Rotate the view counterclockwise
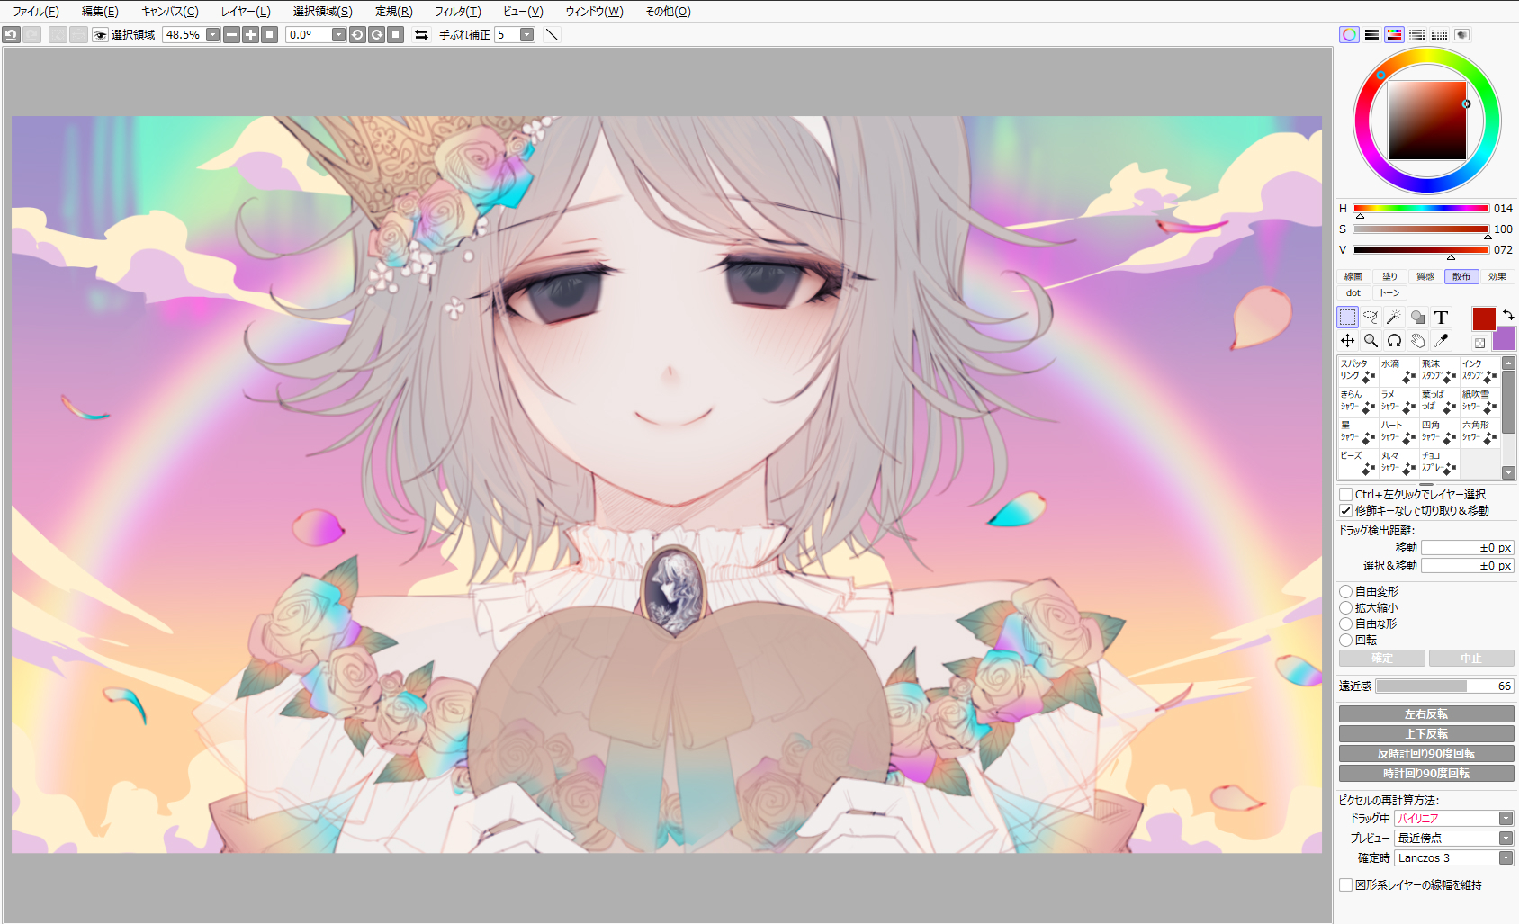Viewport: 1519px width, 924px height. pos(357,35)
